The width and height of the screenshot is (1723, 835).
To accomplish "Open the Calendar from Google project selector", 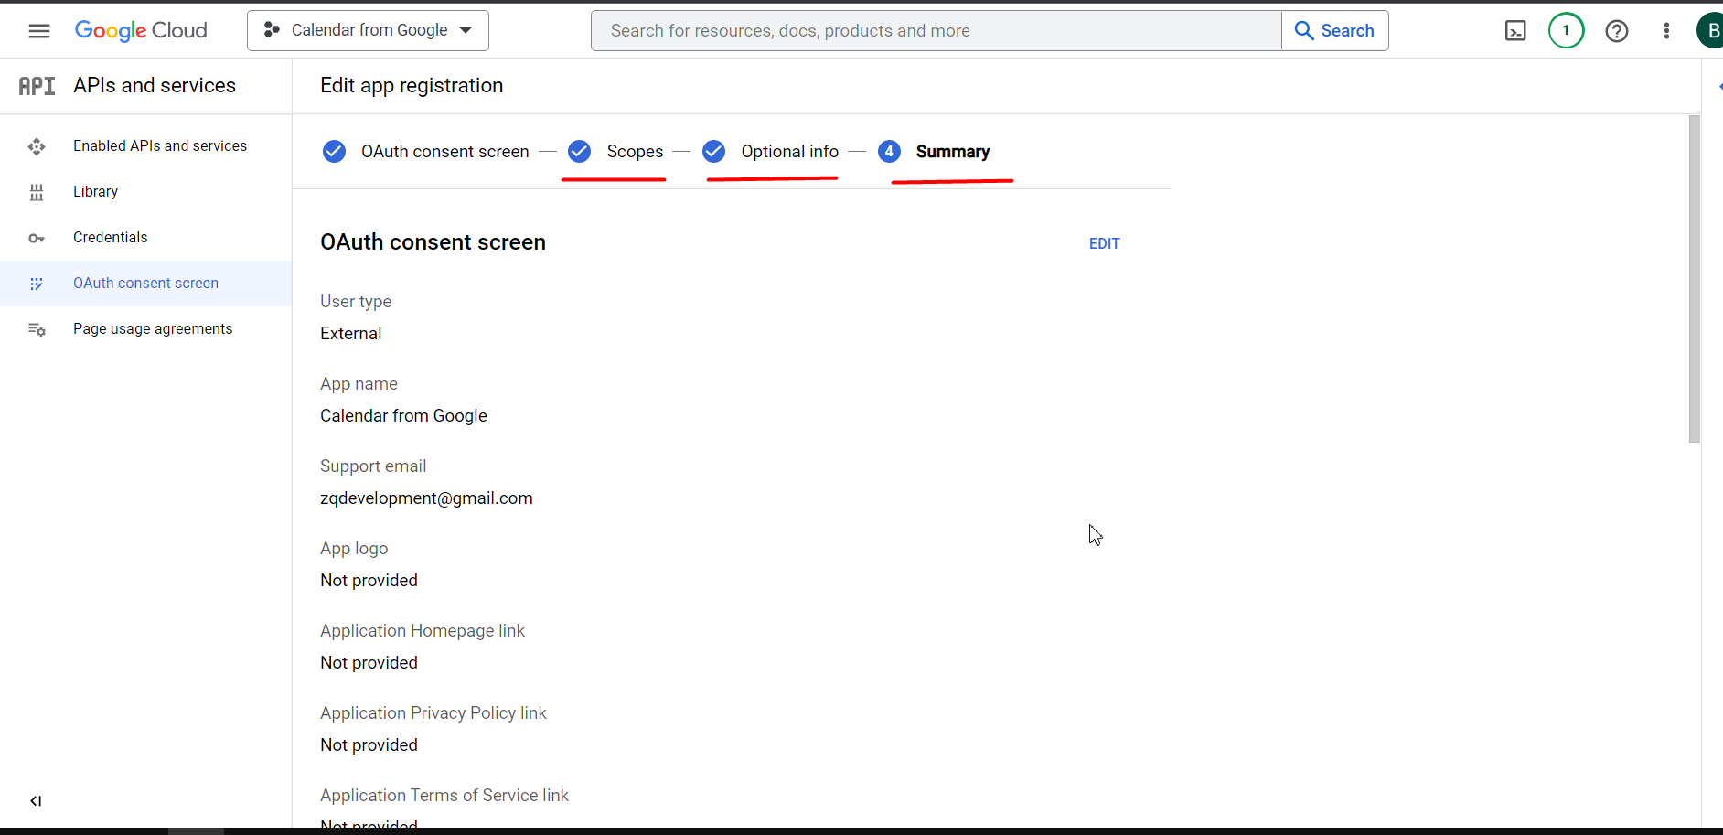I will [x=368, y=31].
